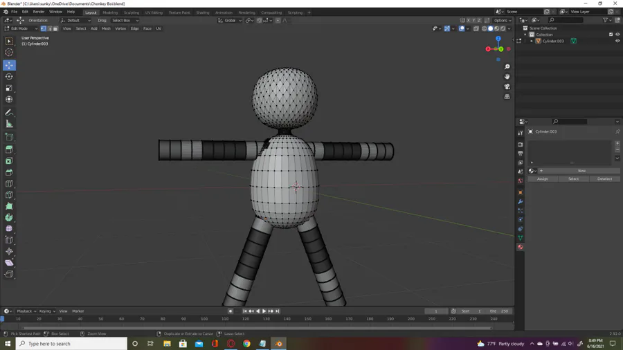623x350 pixels.
Task: Open the Edit Mode dropdown
Action: point(20,28)
